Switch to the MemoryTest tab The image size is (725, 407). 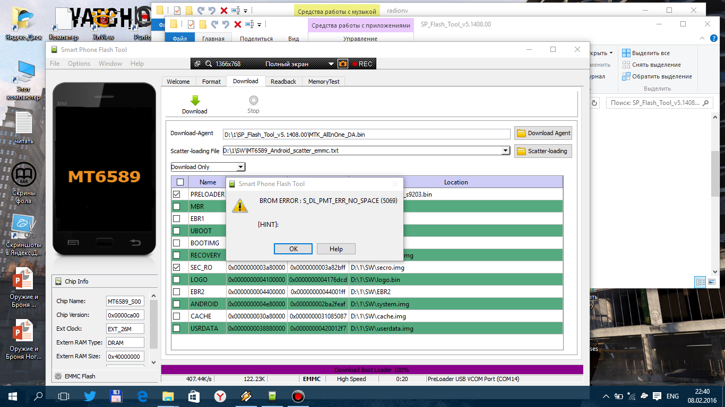tap(324, 82)
